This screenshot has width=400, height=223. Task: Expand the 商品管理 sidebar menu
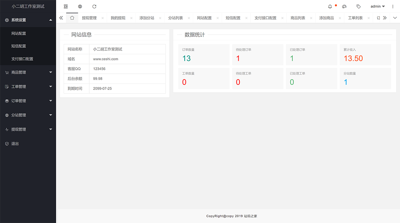coord(28,72)
